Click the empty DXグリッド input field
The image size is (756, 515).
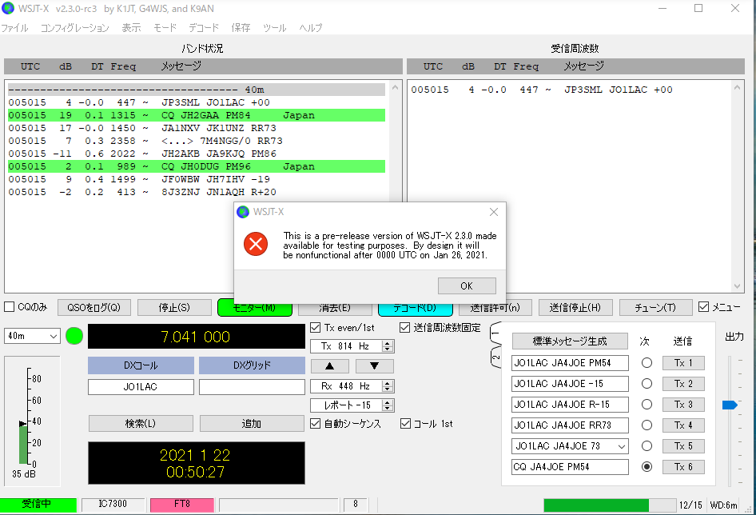(252, 386)
